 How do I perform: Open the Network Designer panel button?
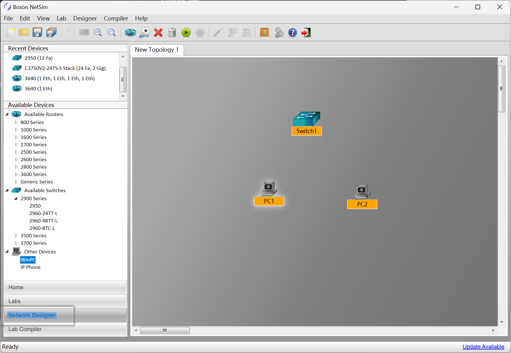tap(65, 315)
